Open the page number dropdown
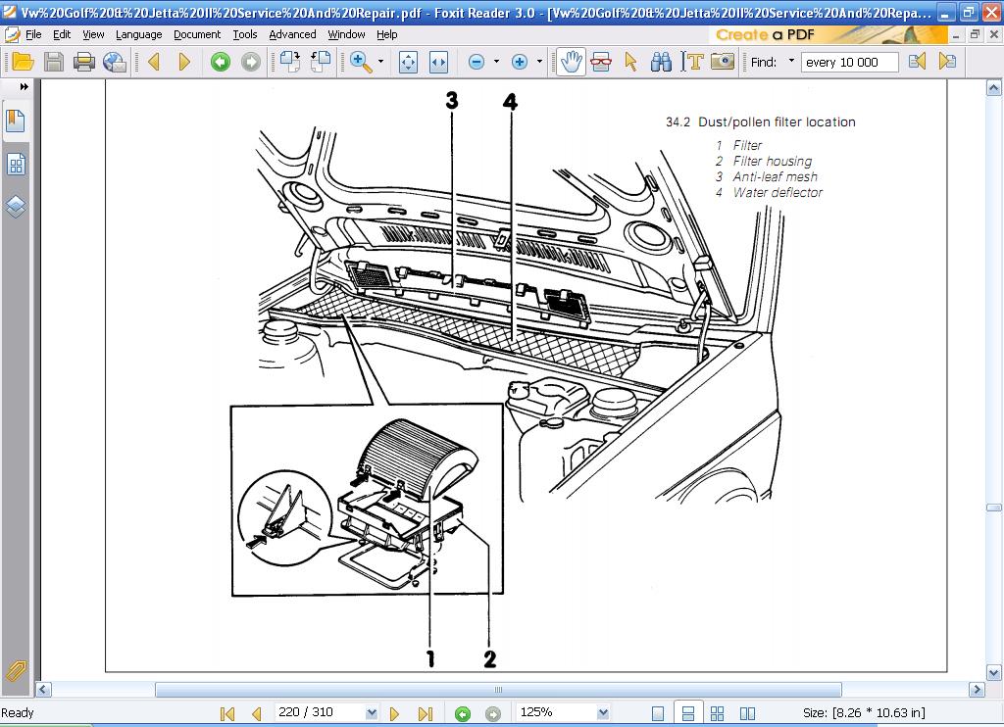Viewport: 1004px width, 727px height. [x=372, y=713]
